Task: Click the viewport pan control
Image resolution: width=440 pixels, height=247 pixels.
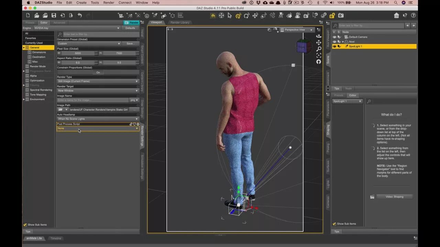Action: (319, 43)
